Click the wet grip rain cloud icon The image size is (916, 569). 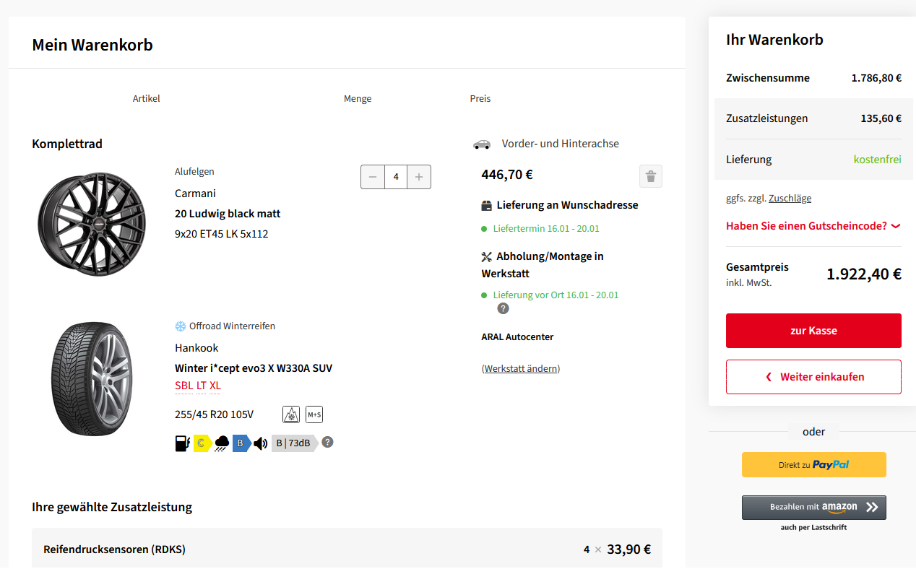(x=222, y=443)
